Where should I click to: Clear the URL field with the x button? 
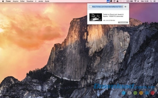[122, 7]
